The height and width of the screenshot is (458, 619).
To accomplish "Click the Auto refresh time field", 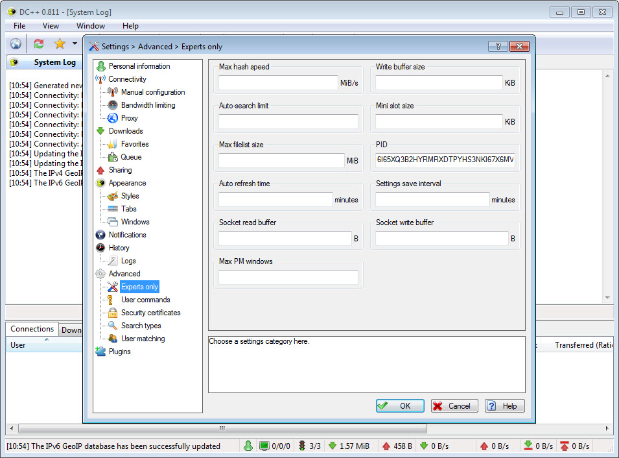I will tap(275, 200).
